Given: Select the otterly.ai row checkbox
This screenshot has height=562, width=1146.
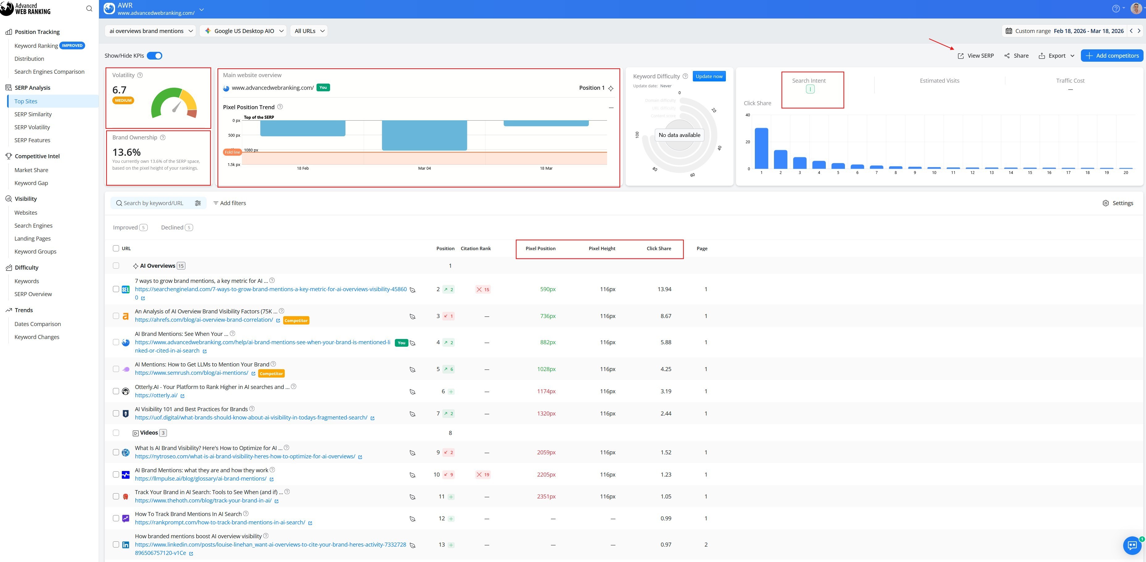Looking at the screenshot, I should (x=116, y=391).
